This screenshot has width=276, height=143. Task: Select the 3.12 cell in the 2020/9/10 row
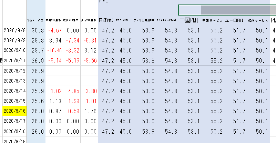pyautogui.click(x=89, y=50)
